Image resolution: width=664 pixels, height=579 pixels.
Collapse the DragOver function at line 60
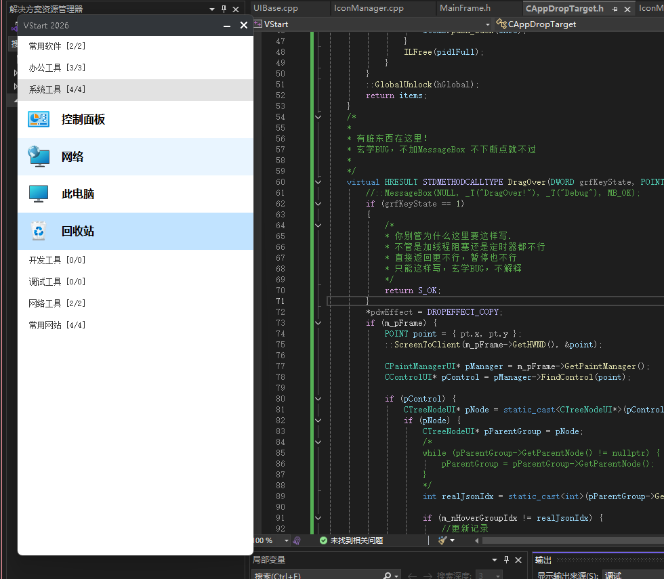pyautogui.click(x=318, y=182)
